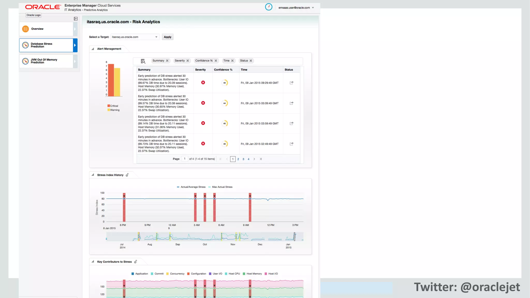Screen dimensions: 530x298
Task: Collapse the sidebar with the panel icon
Action: [x=76, y=19]
